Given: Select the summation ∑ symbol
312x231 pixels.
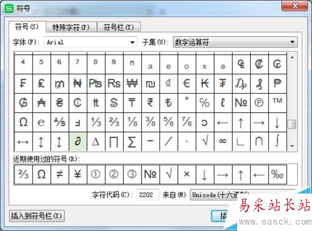Looking at the screenshot, I should [132, 142].
